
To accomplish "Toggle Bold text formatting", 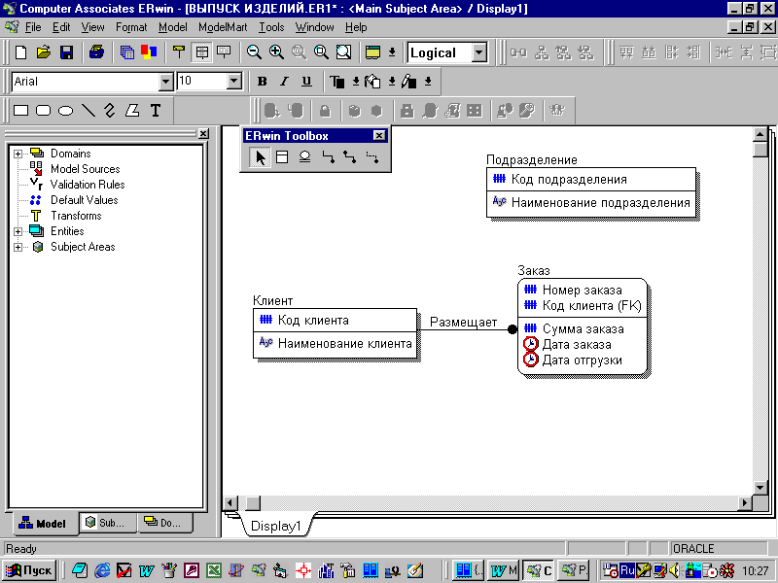I will click(x=262, y=82).
